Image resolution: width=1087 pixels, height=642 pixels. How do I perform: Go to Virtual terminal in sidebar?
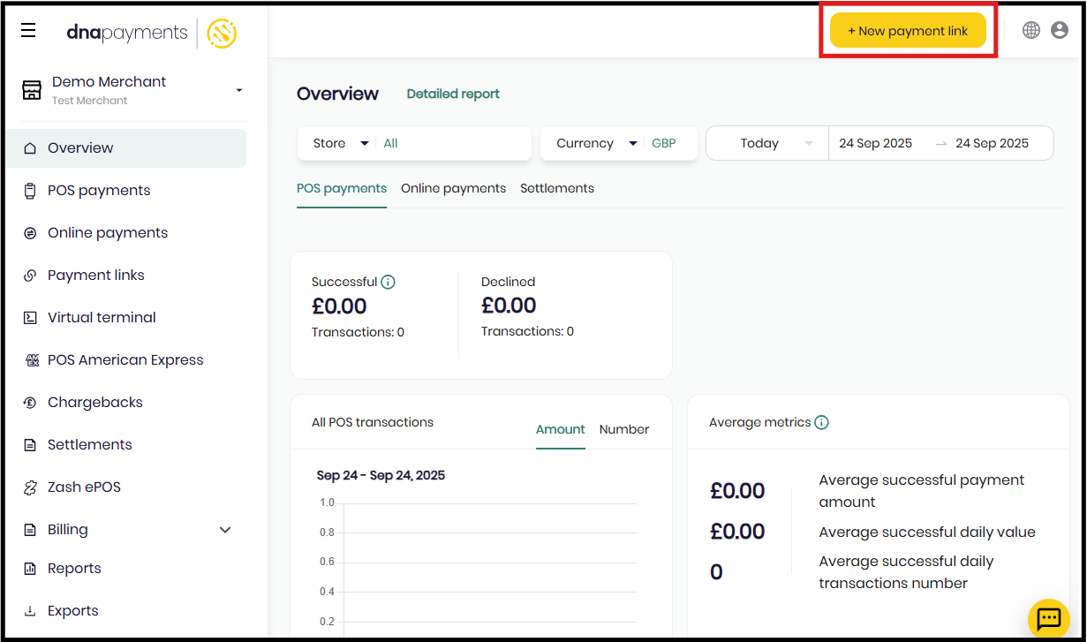point(102,318)
